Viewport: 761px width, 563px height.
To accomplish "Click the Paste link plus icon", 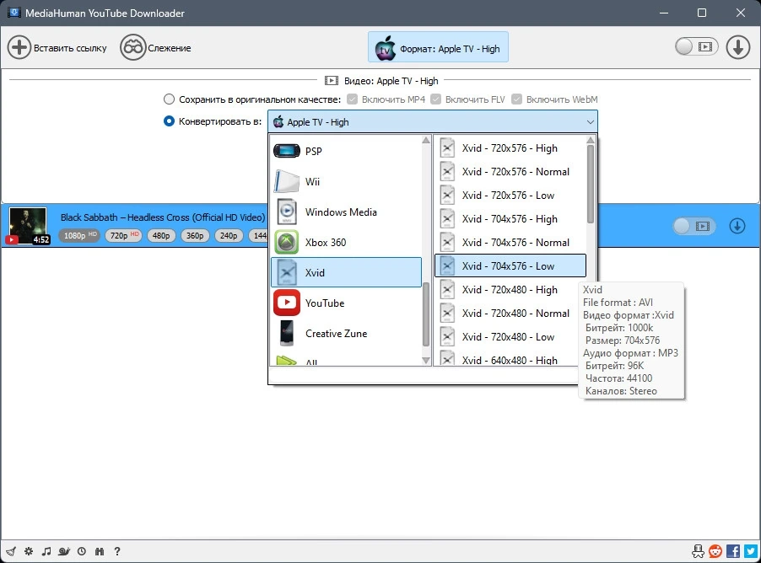I will coord(19,47).
